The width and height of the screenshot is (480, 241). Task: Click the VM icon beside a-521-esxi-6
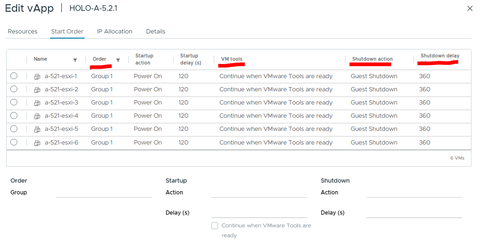pyautogui.click(x=37, y=143)
